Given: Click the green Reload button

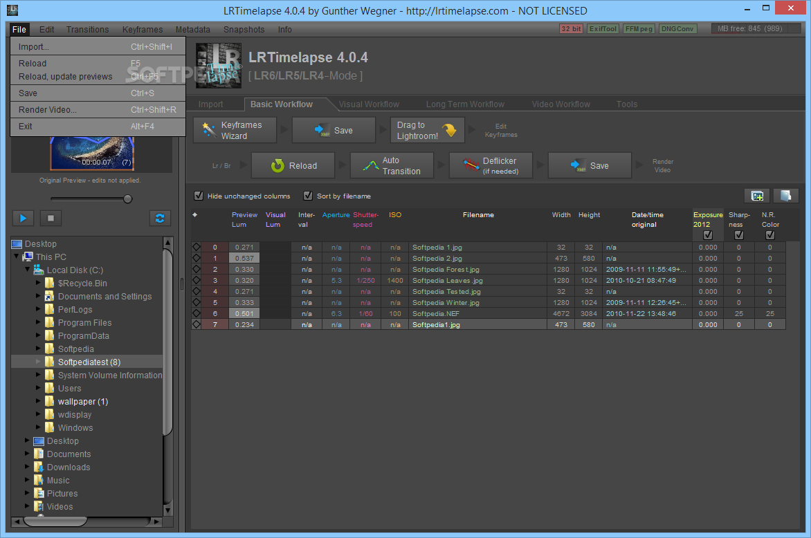Looking at the screenshot, I should click(x=293, y=166).
